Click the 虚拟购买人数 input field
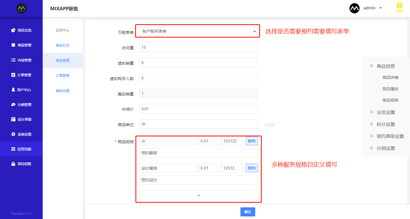Screen dimensions: 410x219 coord(198,78)
